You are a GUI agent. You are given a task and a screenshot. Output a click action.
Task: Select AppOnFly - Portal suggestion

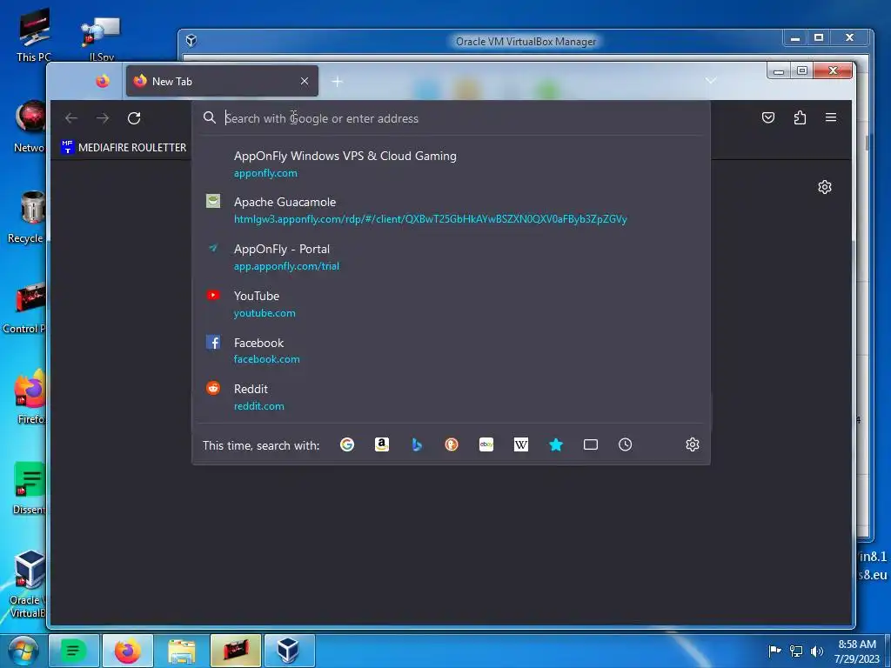click(452, 257)
